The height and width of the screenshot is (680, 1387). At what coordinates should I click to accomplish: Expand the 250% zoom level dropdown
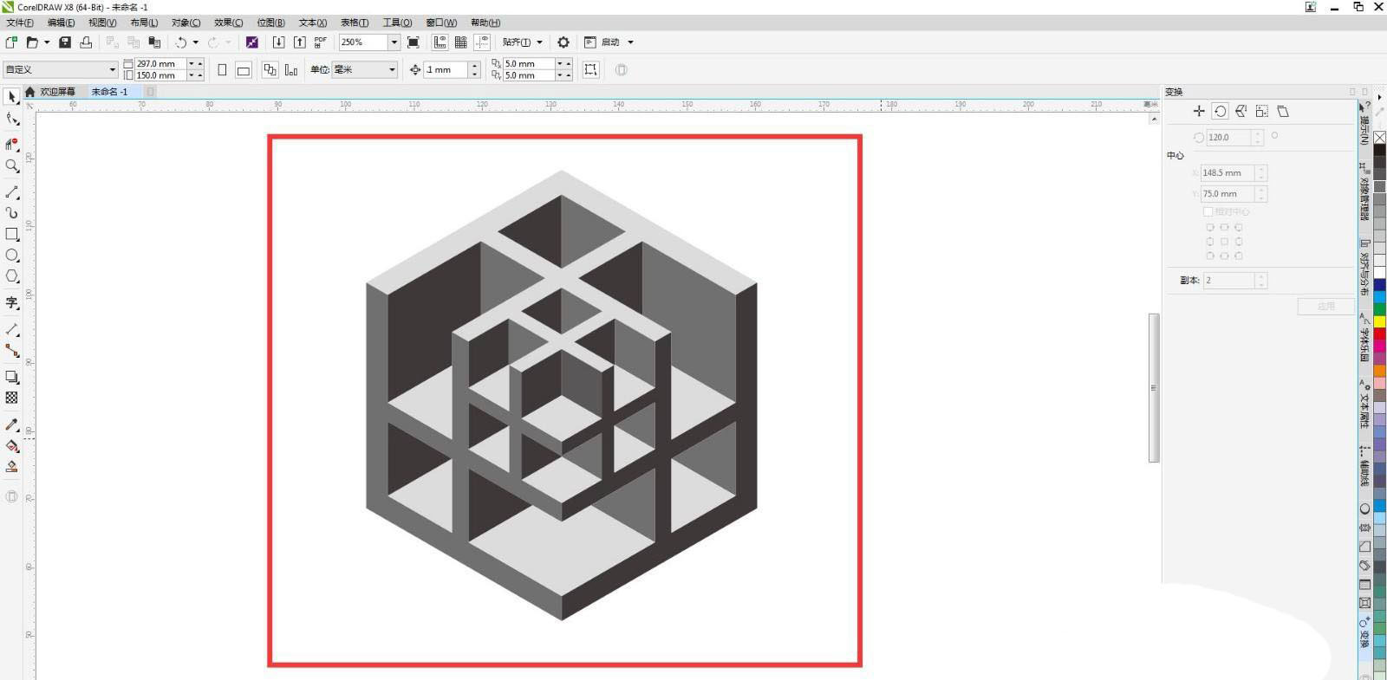point(394,42)
